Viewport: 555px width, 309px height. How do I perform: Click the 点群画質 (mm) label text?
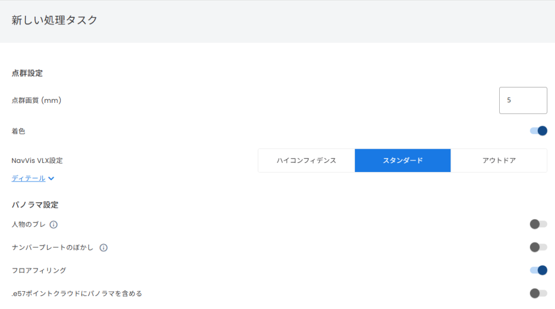click(x=36, y=101)
